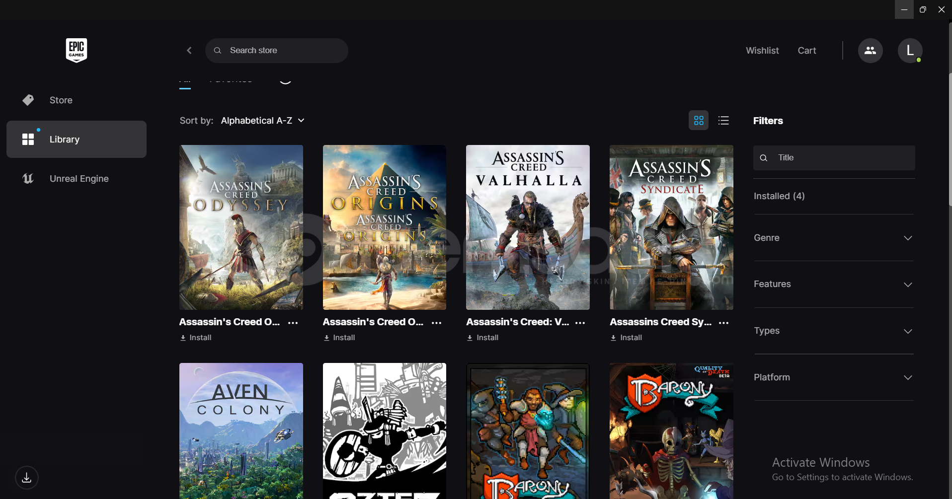Open Assassin's Creed Syndicate cover thumbnail
The height and width of the screenshot is (499, 952).
[x=671, y=227]
